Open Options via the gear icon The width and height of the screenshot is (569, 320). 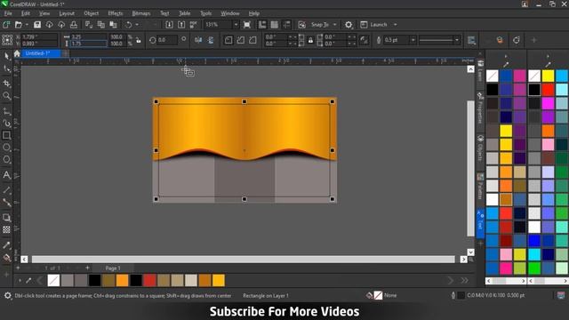[x=349, y=25]
